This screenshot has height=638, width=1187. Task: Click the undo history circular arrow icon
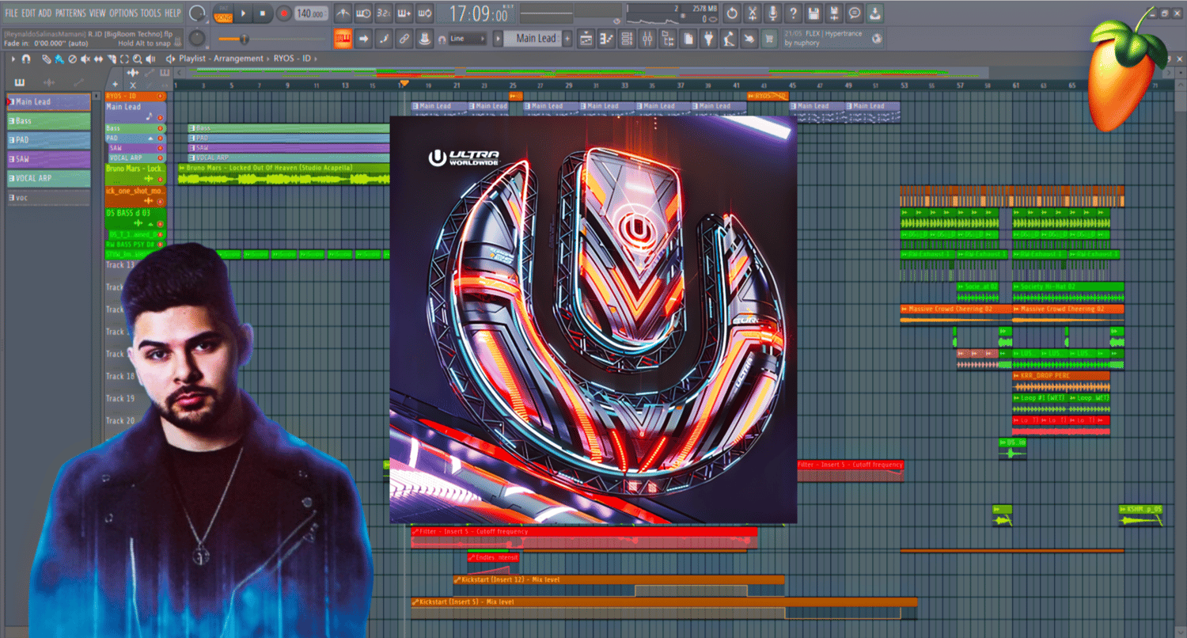pos(731,13)
